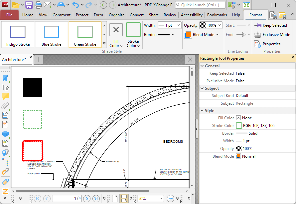The image size is (296, 204).
Task: Toggle the Keep Selected value to True
Action: (x=242, y=73)
